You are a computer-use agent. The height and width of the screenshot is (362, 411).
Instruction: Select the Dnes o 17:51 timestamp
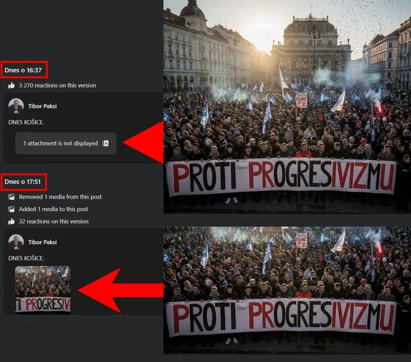click(23, 182)
